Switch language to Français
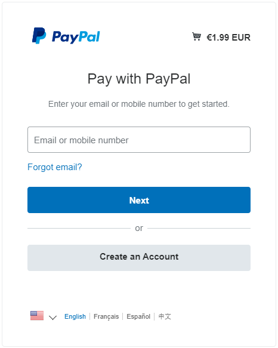 (106, 316)
